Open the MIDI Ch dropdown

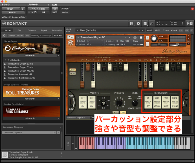click(x=90, y=44)
